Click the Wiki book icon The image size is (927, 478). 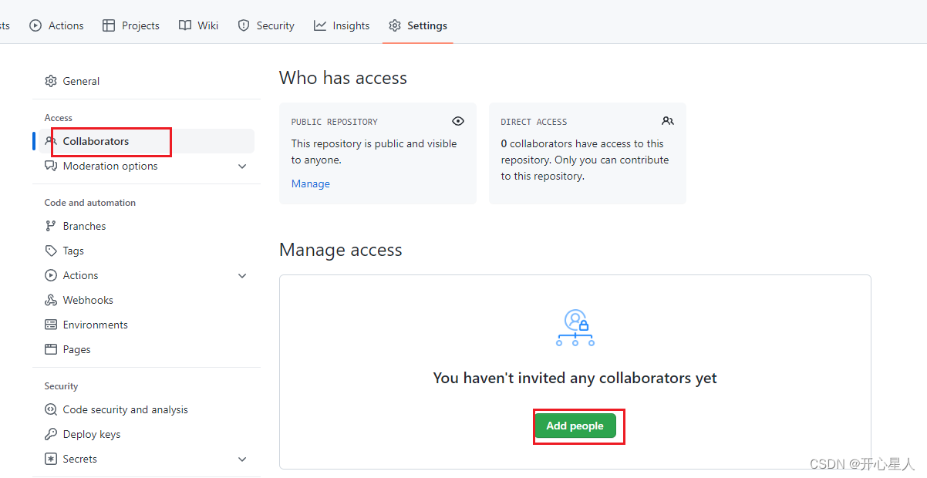click(x=185, y=25)
